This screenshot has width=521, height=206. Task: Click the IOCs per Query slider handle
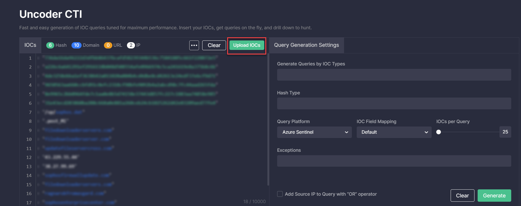(439, 132)
